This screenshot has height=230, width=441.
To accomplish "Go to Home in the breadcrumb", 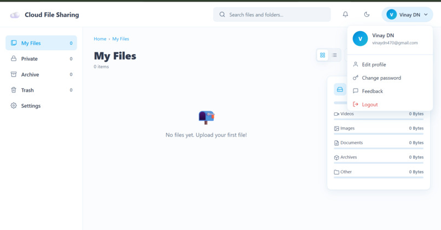I will [100, 39].
